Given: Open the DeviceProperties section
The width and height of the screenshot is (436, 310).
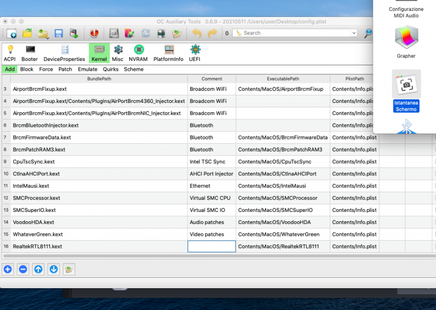Looking at the screenshot, I should click(64, 53).
